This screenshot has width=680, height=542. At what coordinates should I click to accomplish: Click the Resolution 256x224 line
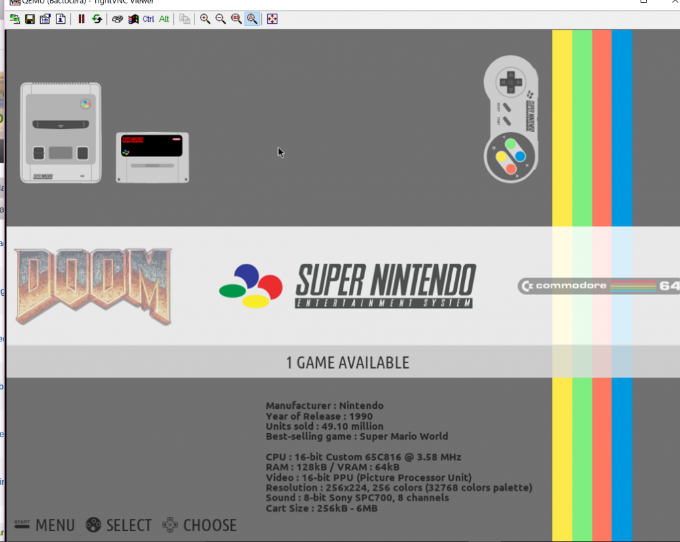399,488
